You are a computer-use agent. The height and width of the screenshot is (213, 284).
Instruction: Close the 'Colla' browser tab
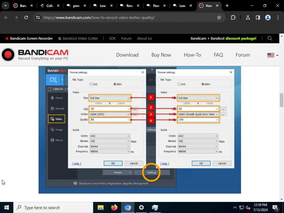pyautogui.click(x=58, y=6)
